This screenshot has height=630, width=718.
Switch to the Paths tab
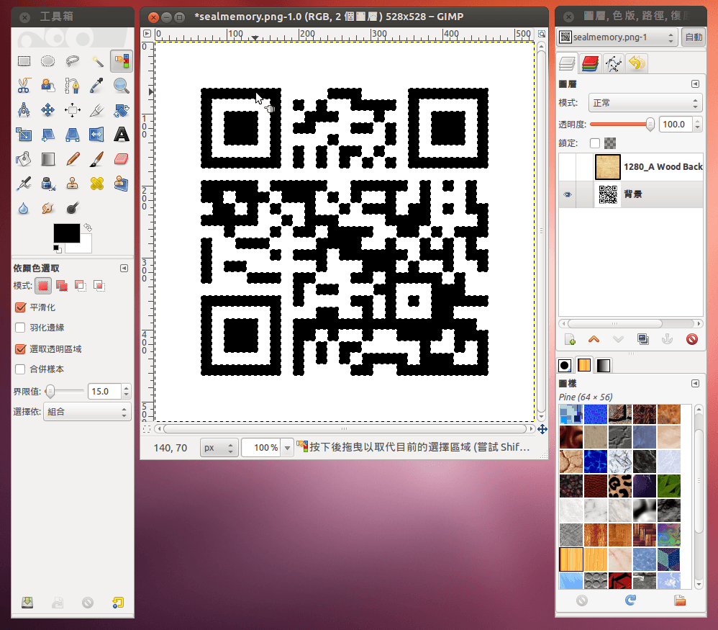(613, 64)
